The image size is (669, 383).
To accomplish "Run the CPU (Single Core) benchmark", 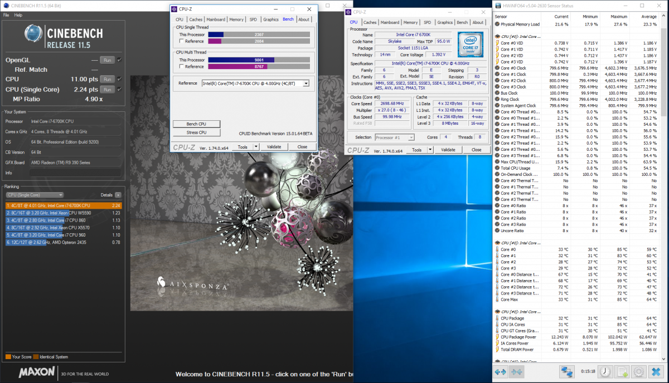I will 107,89.
